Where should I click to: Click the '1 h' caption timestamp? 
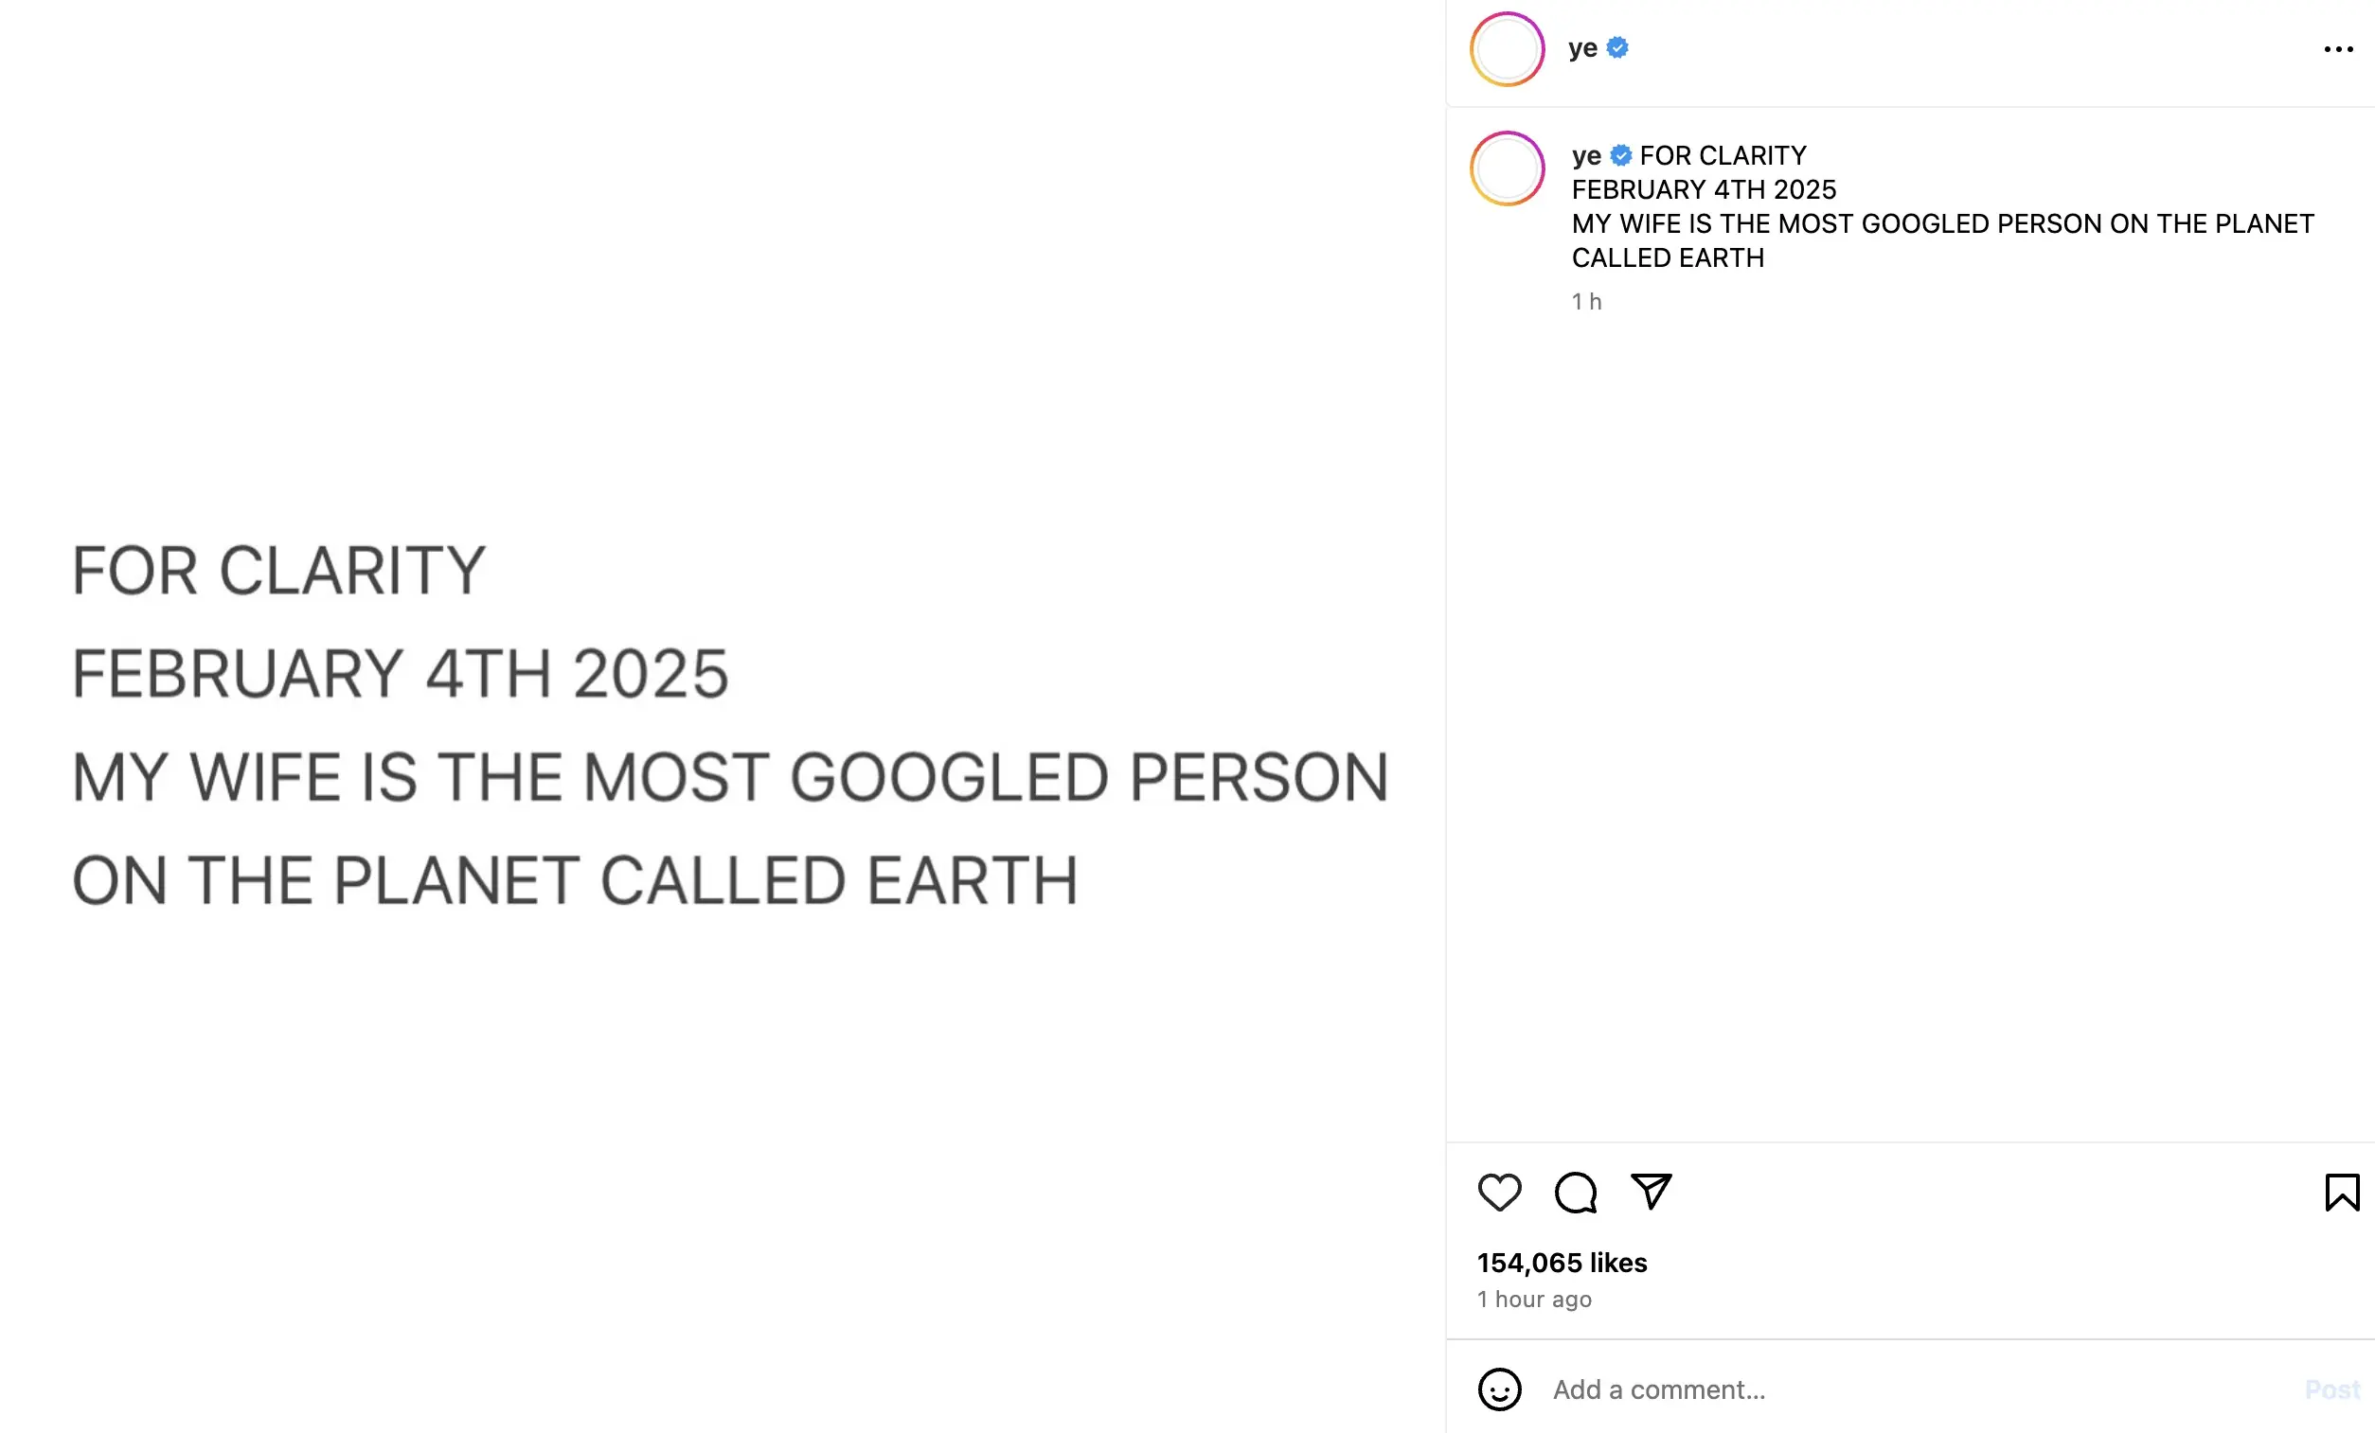coord(1585,302)
